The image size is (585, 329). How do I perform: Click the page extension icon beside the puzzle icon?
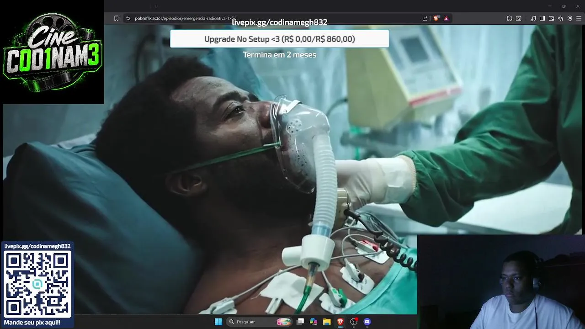point(519,18)
